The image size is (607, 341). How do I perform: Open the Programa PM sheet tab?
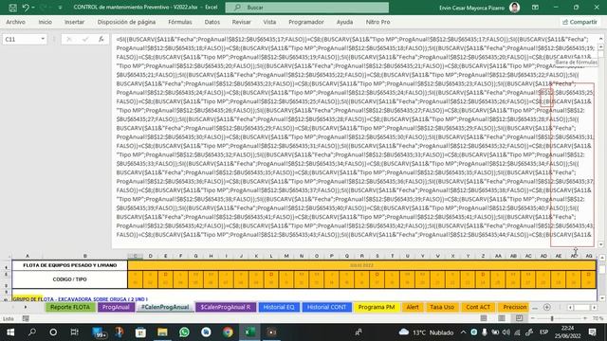377,307
